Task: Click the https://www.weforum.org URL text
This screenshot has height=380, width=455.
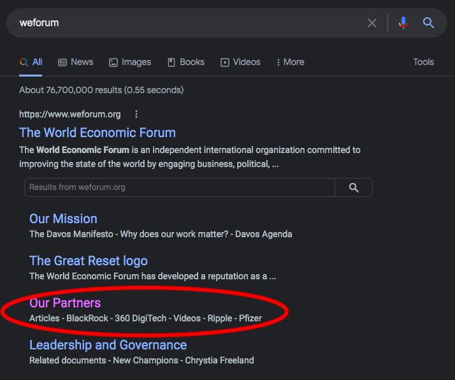Action: click(x=69, y=115)
